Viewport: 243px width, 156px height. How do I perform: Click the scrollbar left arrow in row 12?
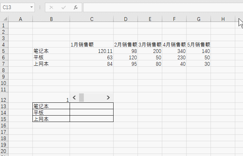click(x=74, y=97)
